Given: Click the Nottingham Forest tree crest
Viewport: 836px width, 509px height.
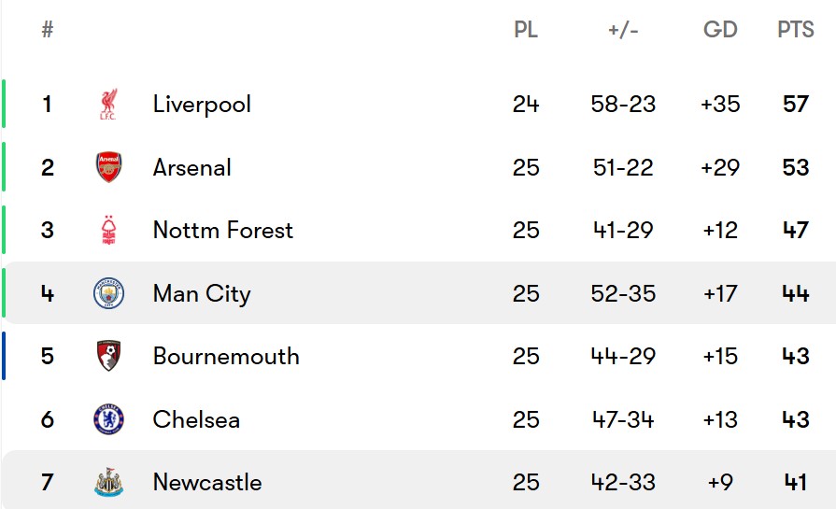Looking at the screenshot, I should 108,231.
